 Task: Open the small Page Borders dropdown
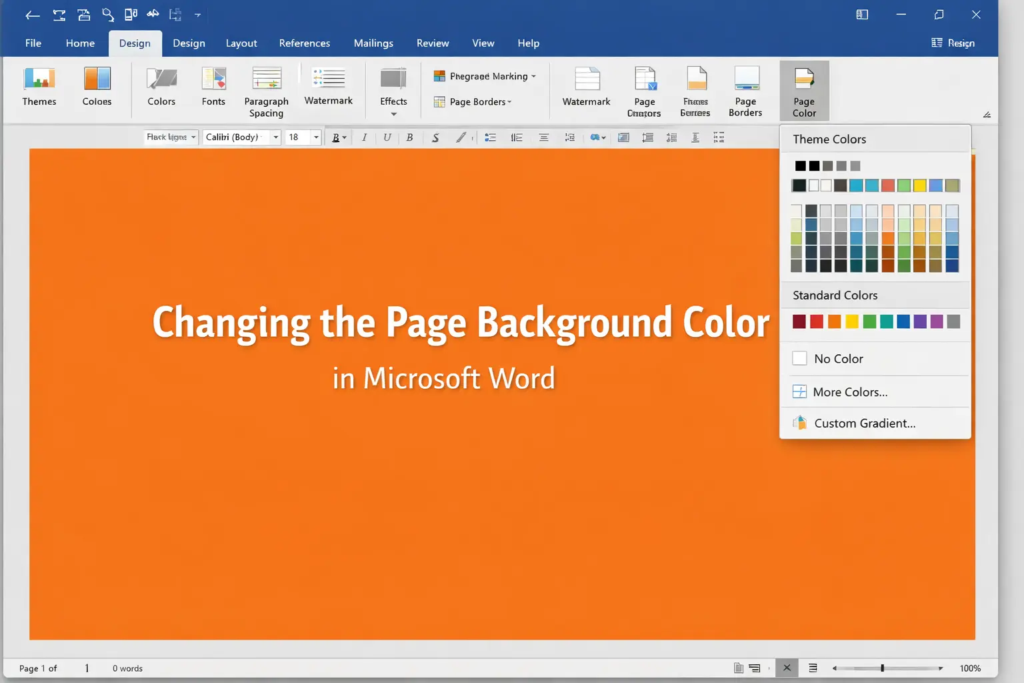pos(473,102)
